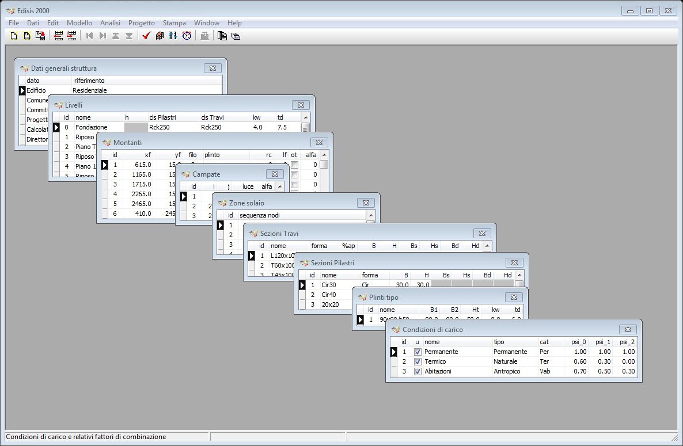Click the Sezioni Travi window title icon

(x=253, y=234)
